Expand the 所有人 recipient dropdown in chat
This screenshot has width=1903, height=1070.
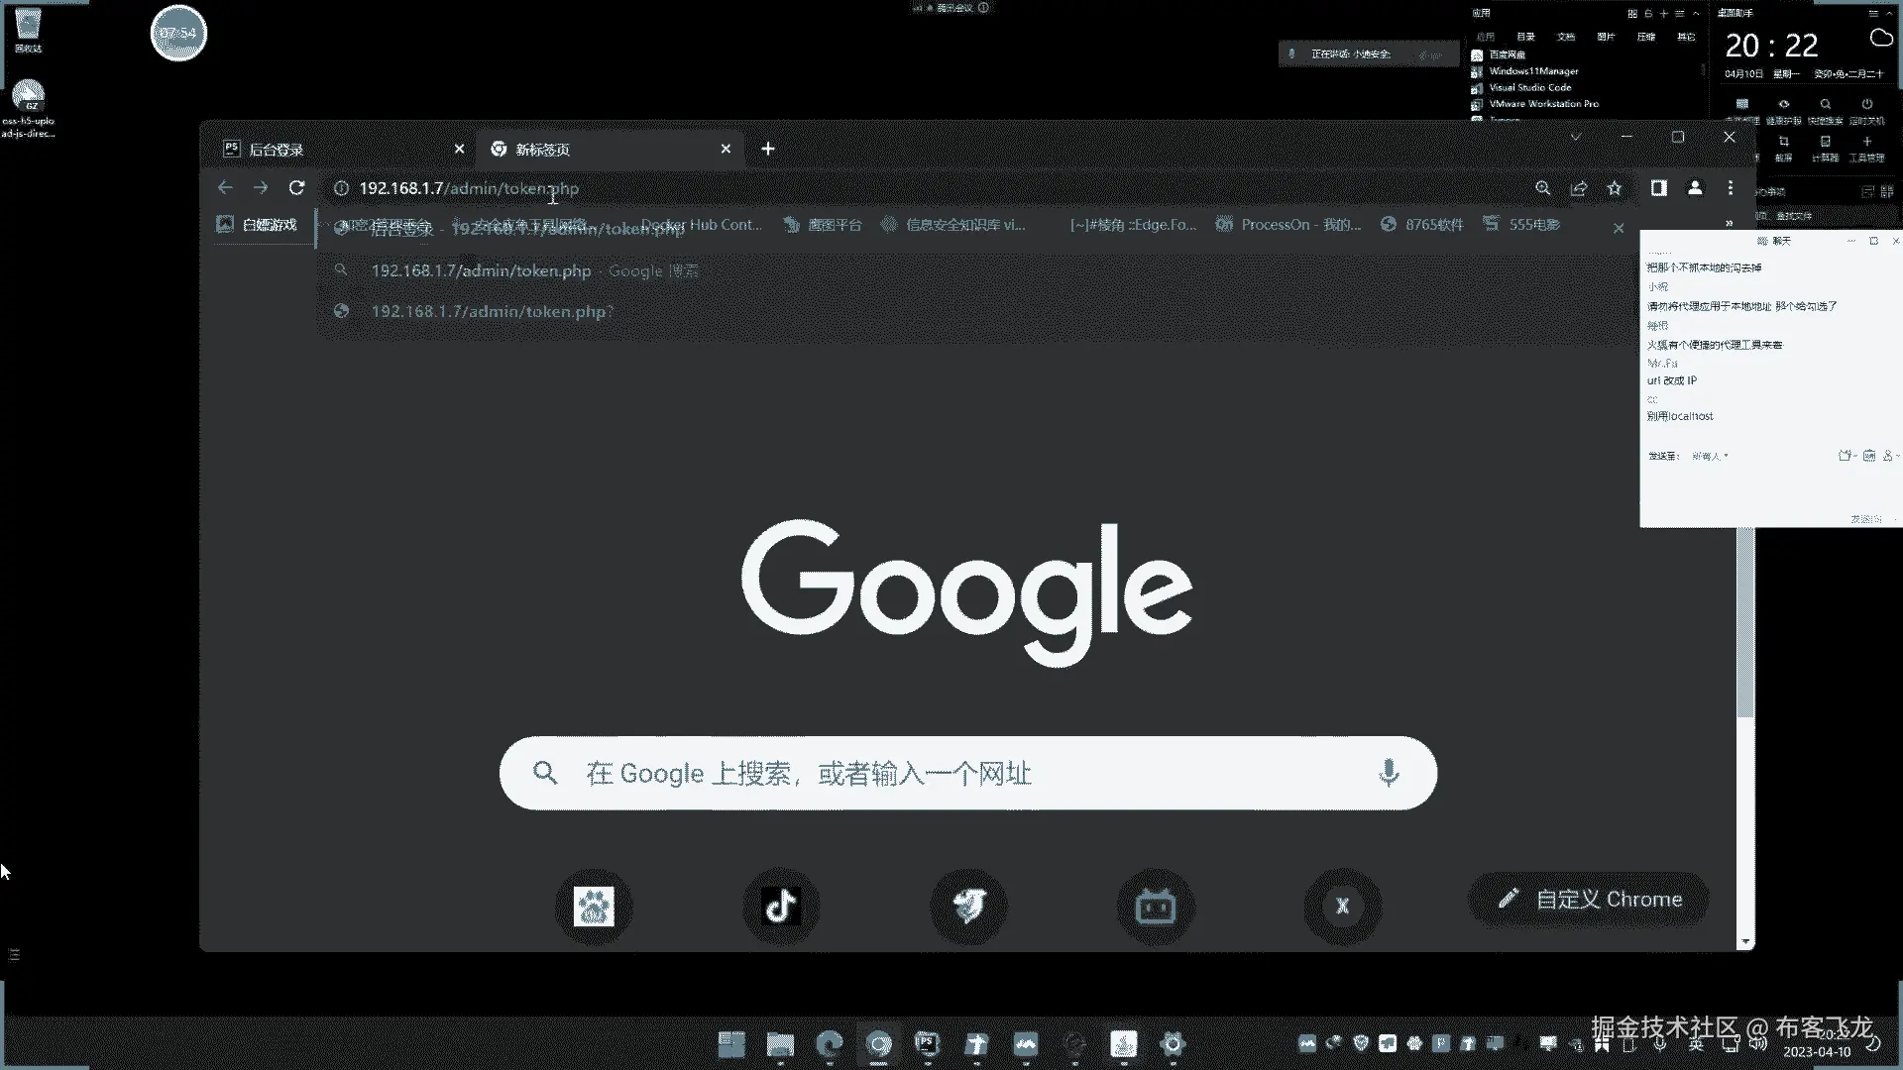[x=1711, y=456]
